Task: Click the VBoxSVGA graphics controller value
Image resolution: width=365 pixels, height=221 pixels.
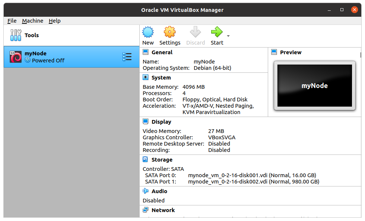Action: click(222, 137)
